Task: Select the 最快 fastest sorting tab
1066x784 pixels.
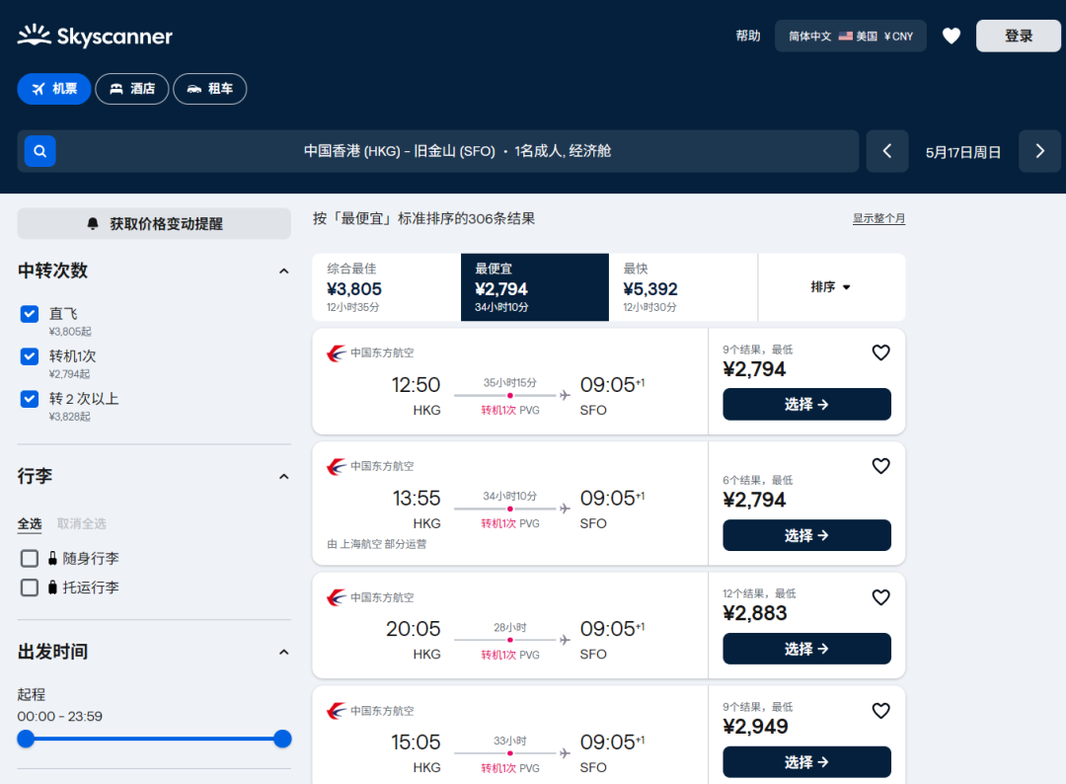Action: click(x=682, y=287)
